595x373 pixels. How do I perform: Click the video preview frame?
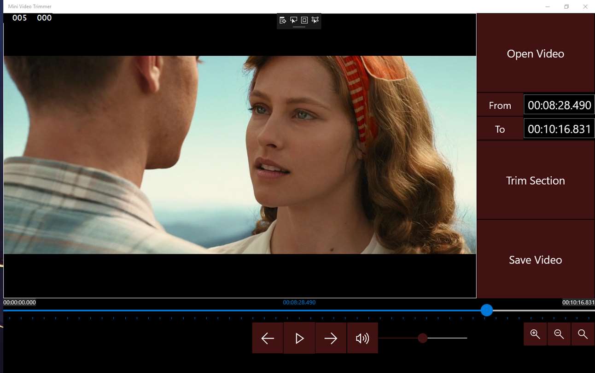pos(240,155)
